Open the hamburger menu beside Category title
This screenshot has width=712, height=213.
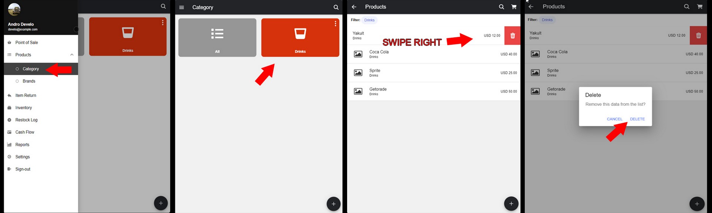pos(182,7)
